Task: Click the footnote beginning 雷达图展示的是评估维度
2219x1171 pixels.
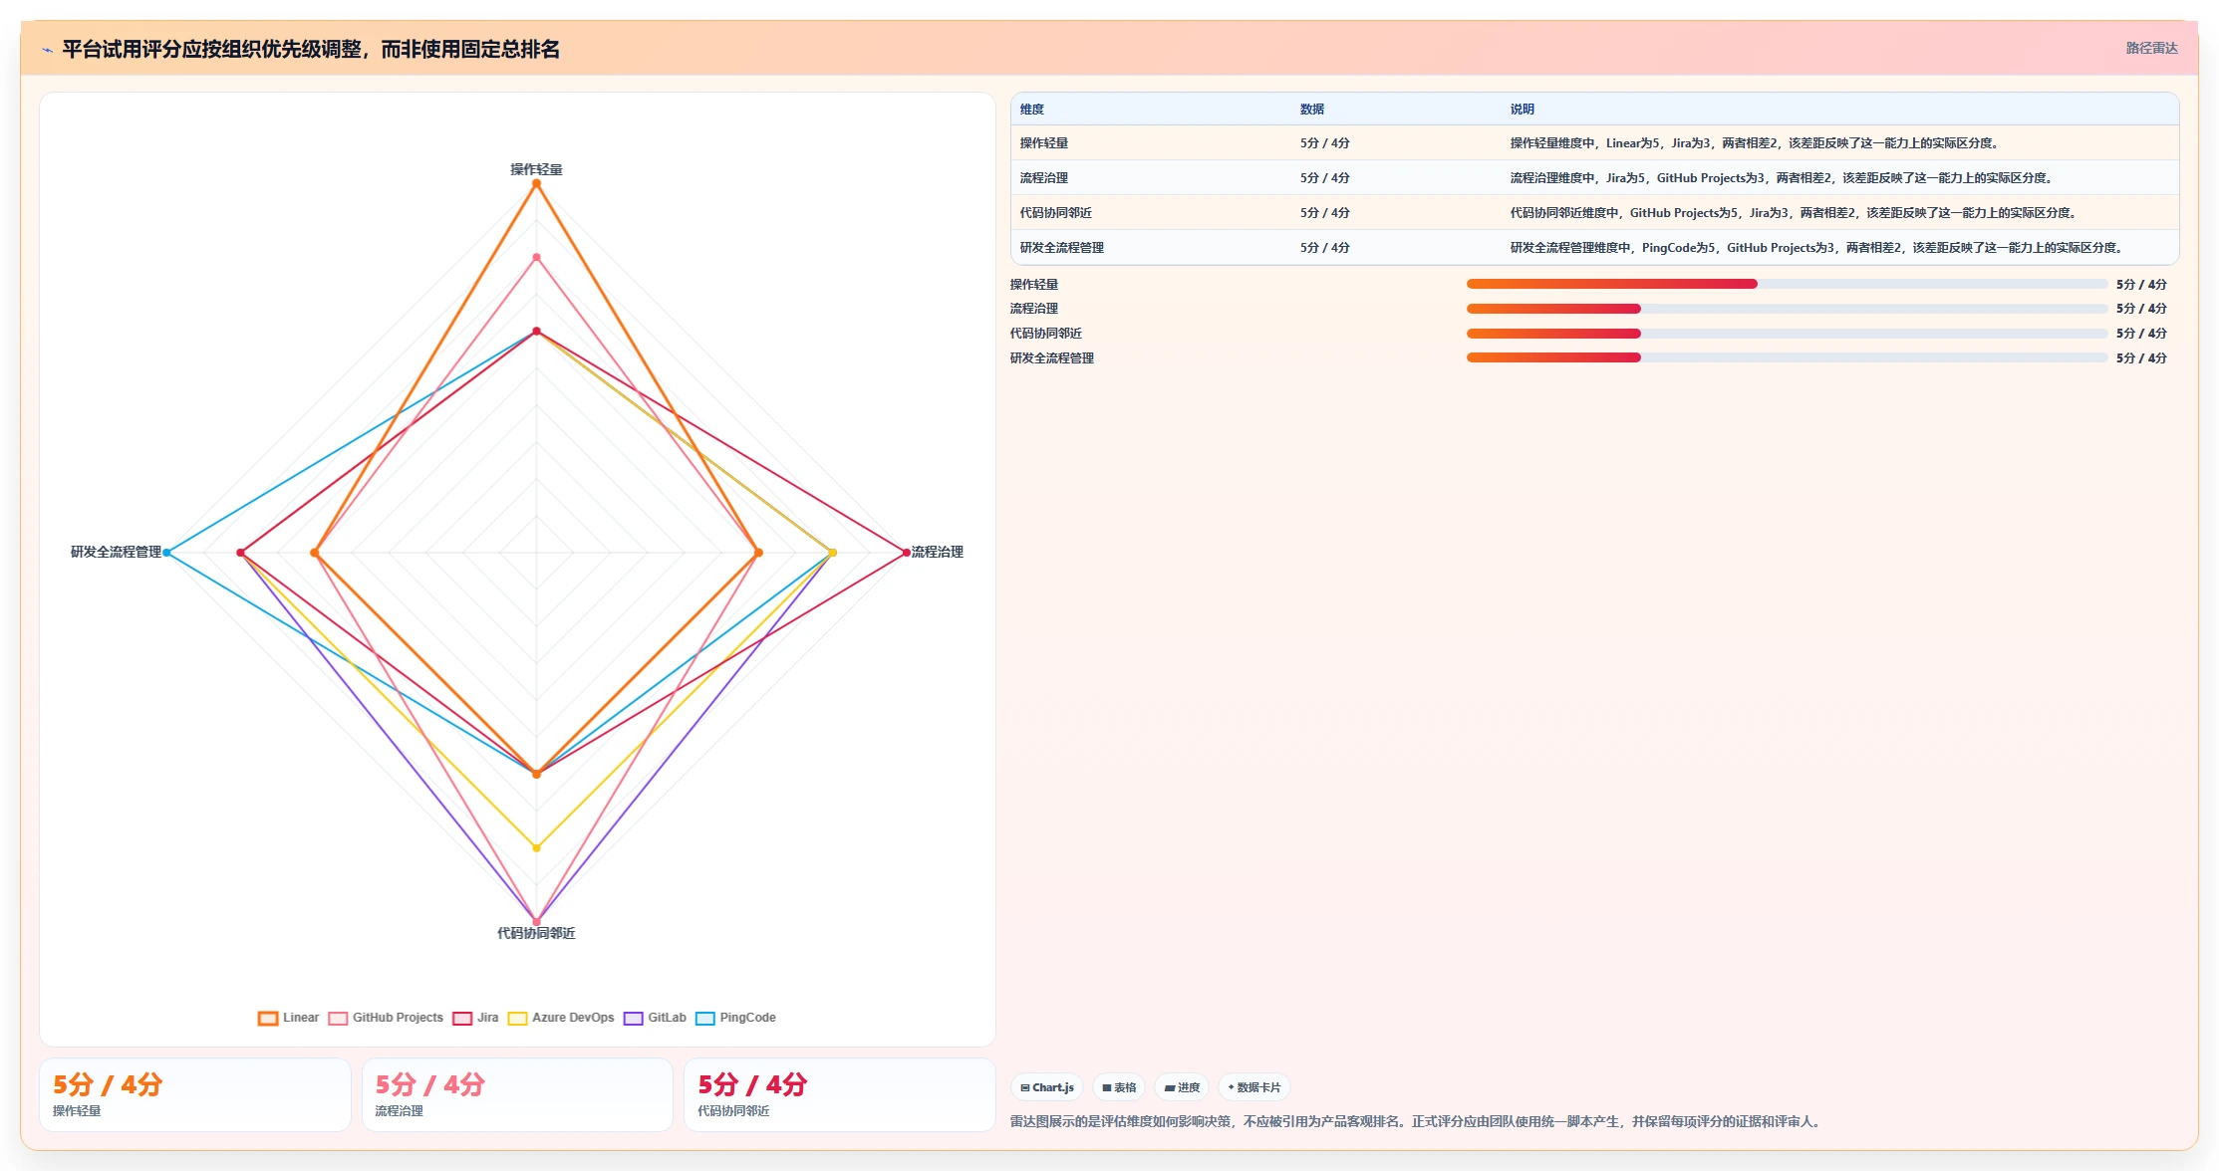Action: [1418, 1121]
